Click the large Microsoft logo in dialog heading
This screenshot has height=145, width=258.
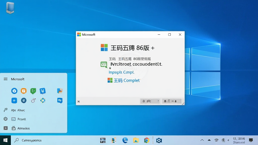[x=104, y=48]
